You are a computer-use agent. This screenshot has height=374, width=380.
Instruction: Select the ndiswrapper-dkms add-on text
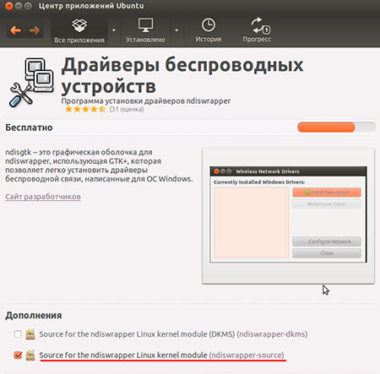click(173, 334)
